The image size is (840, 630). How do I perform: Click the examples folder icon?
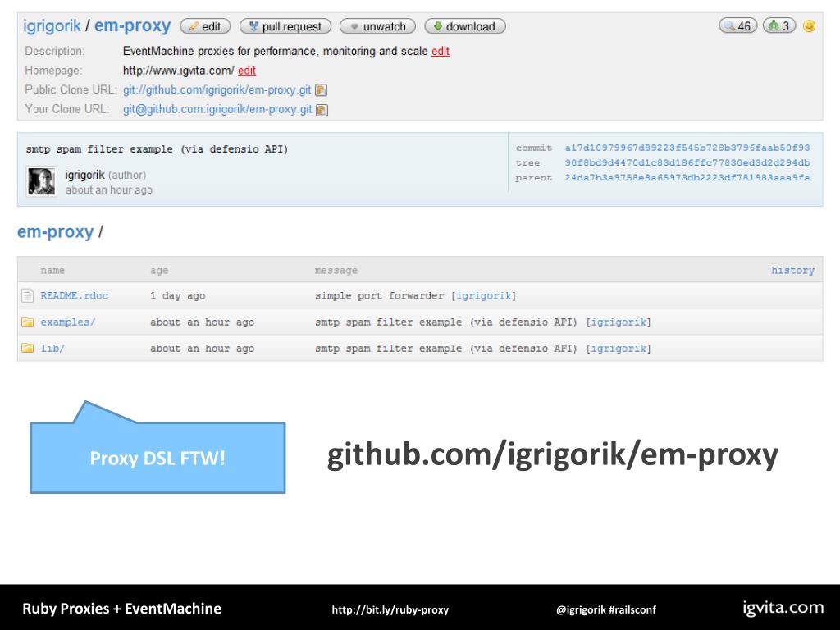coord(27,322)
